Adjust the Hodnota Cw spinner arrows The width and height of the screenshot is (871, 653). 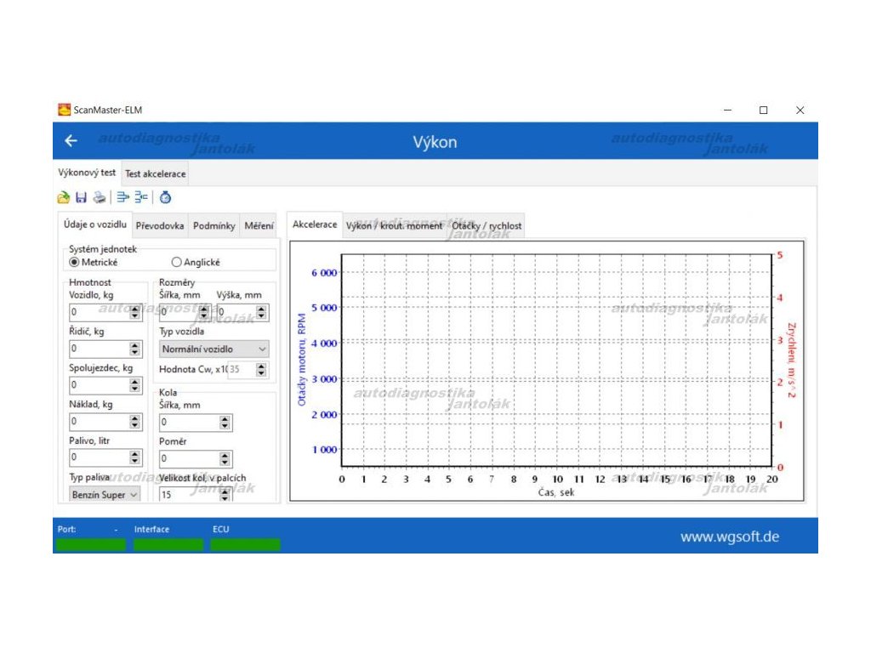click(x=262, y=369)
